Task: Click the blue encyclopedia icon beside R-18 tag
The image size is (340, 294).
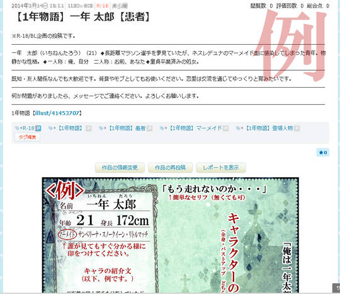Action: [38, 129]
